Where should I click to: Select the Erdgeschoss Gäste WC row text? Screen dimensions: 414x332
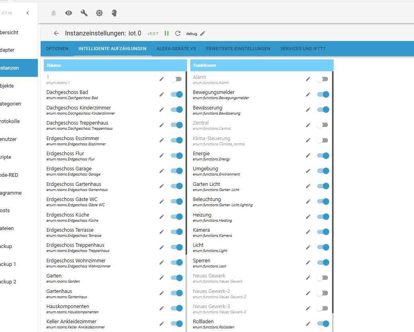[x=76, y=202]
